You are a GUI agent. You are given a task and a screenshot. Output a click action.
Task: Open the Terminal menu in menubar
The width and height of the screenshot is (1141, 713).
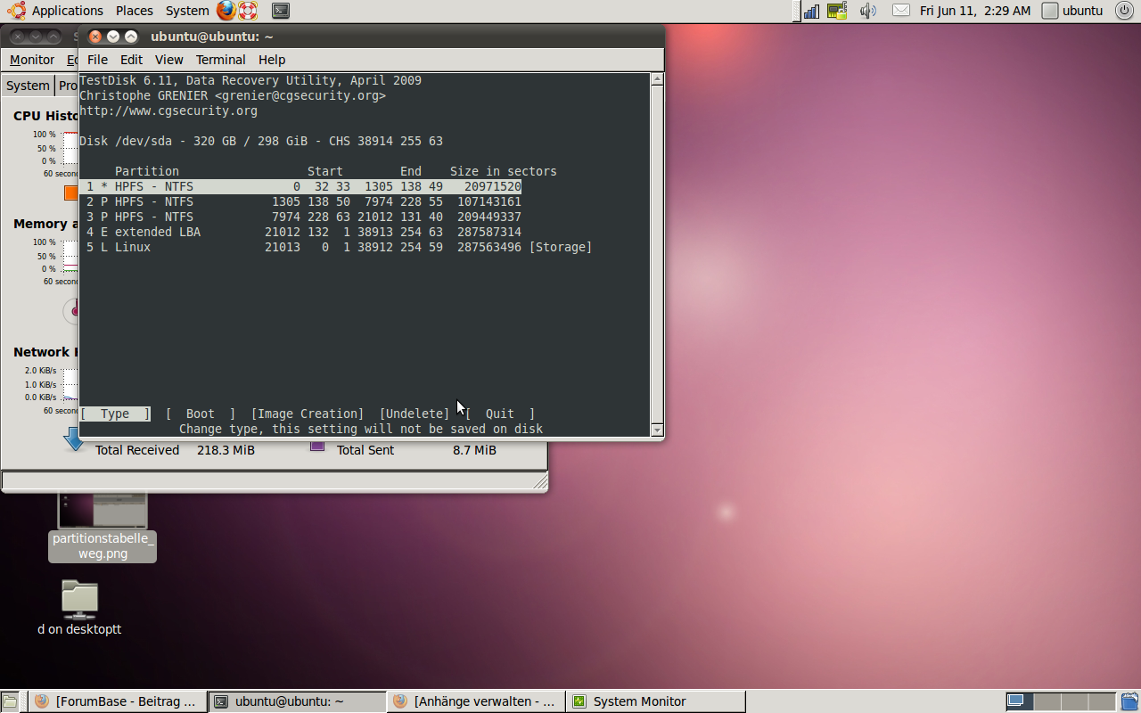point(220,60)
